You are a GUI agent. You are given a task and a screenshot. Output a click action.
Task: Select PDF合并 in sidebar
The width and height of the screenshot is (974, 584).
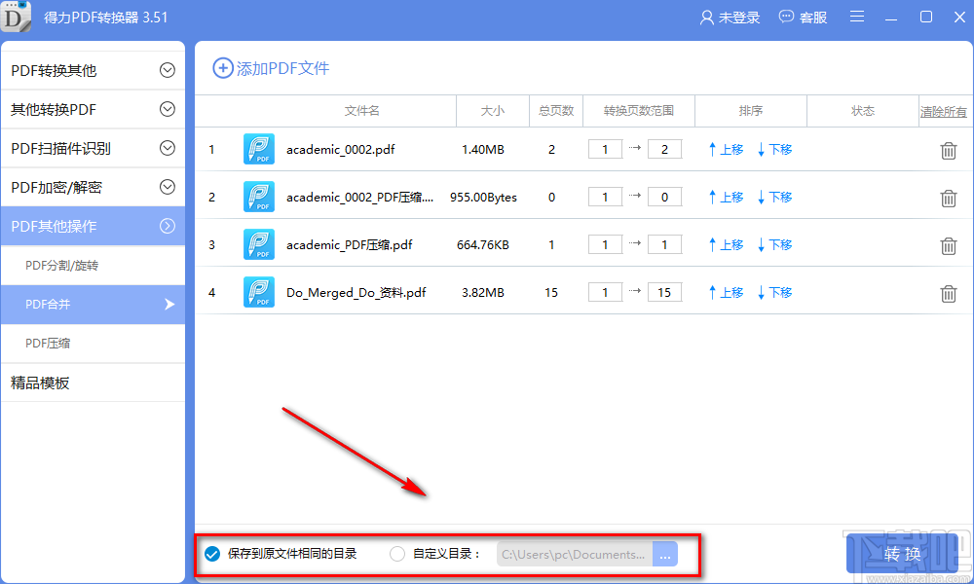(x=94, y=304)
